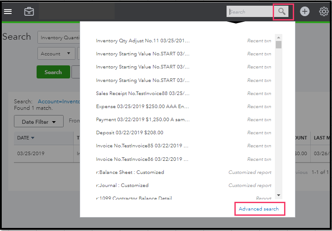
Task: Select Expense 03/25/2019 $250.00 result
Action: 183,106
